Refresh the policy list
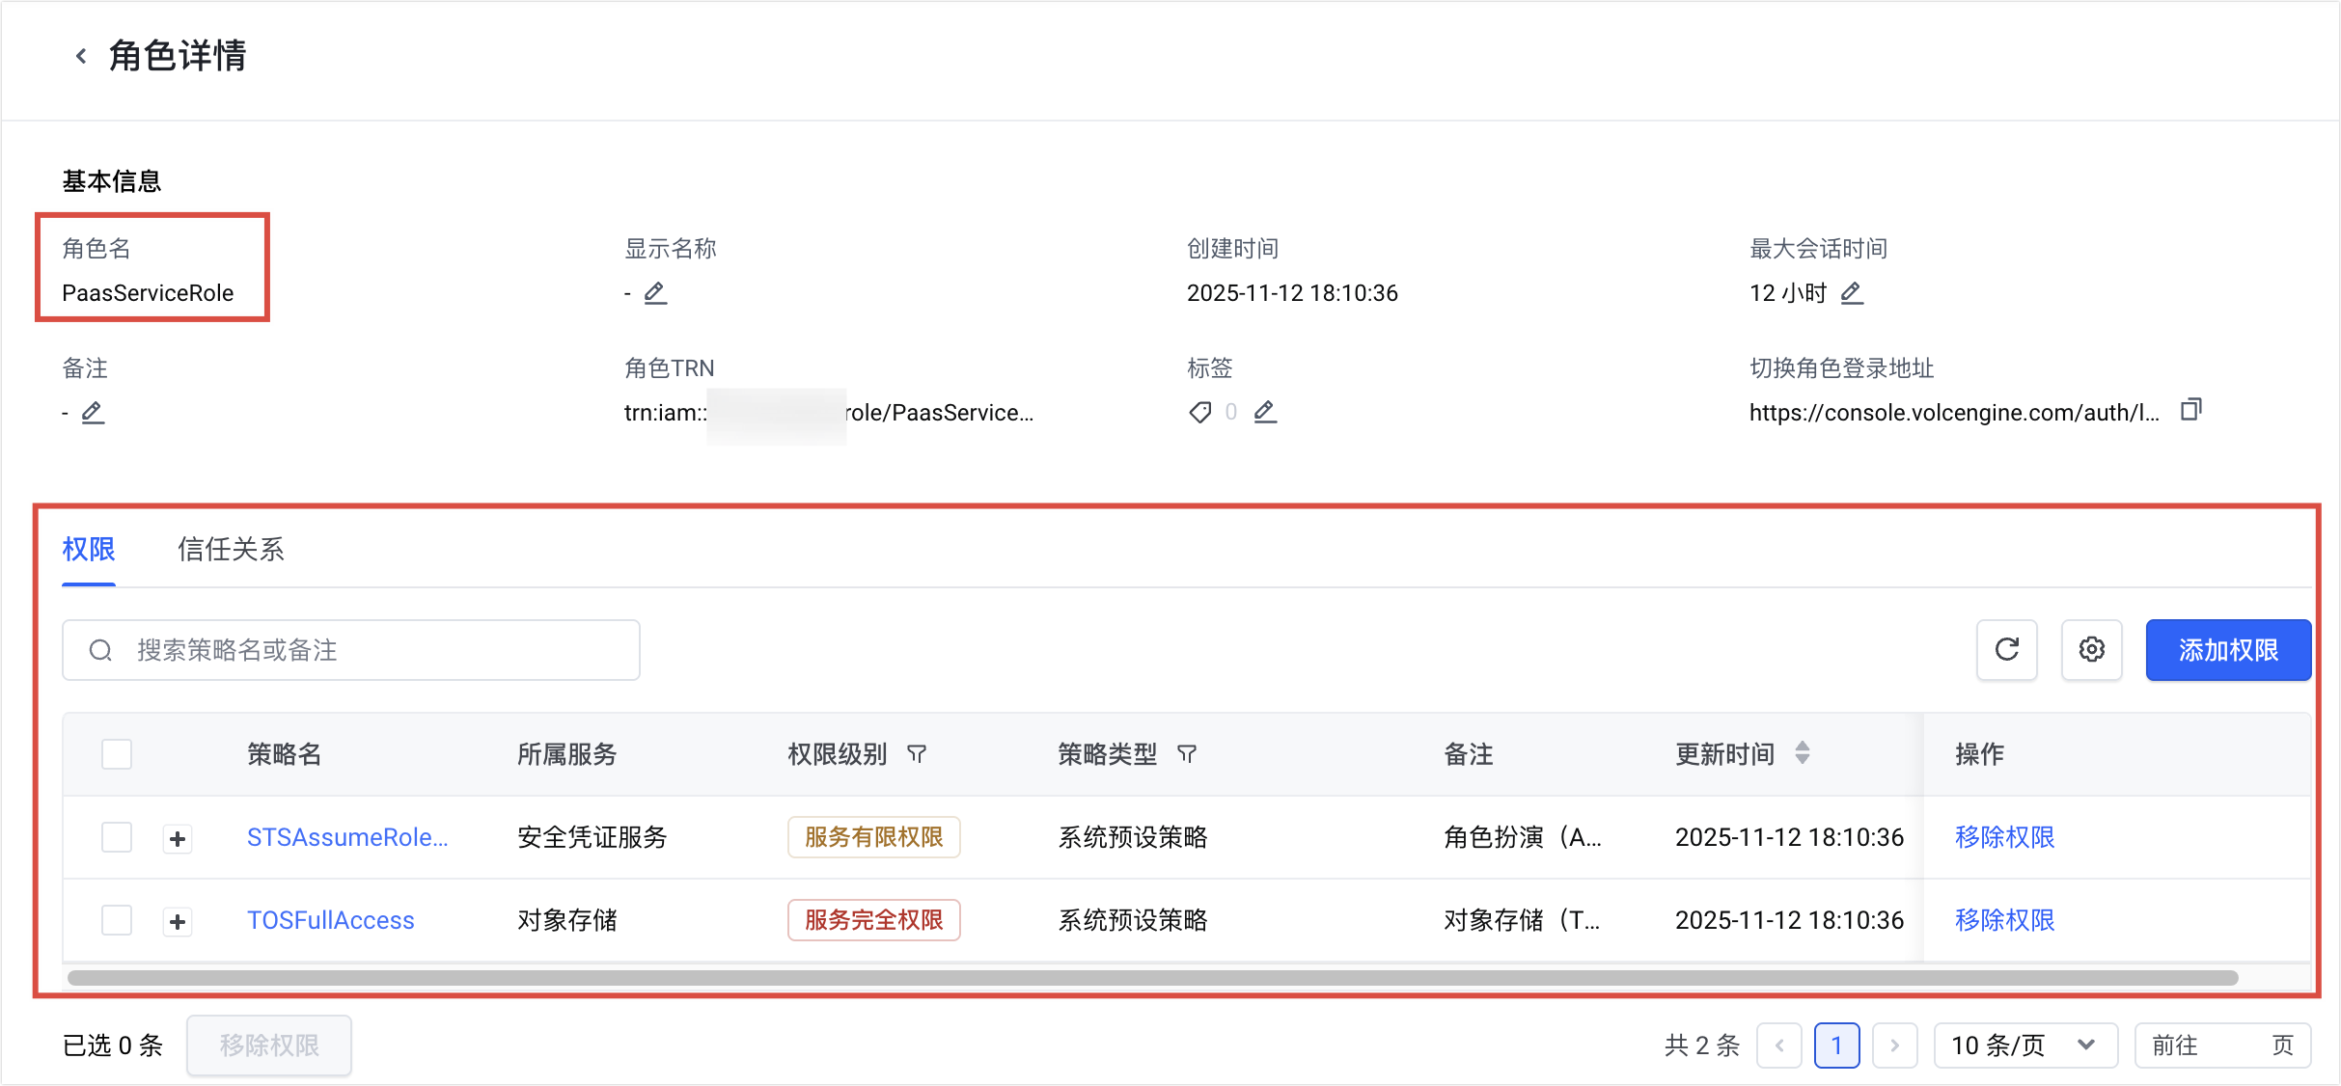2341x1086 pixels. coord(2006,650)
